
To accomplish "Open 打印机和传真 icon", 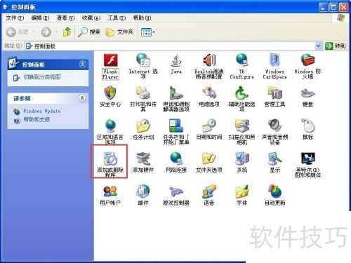I will (143, 93).
